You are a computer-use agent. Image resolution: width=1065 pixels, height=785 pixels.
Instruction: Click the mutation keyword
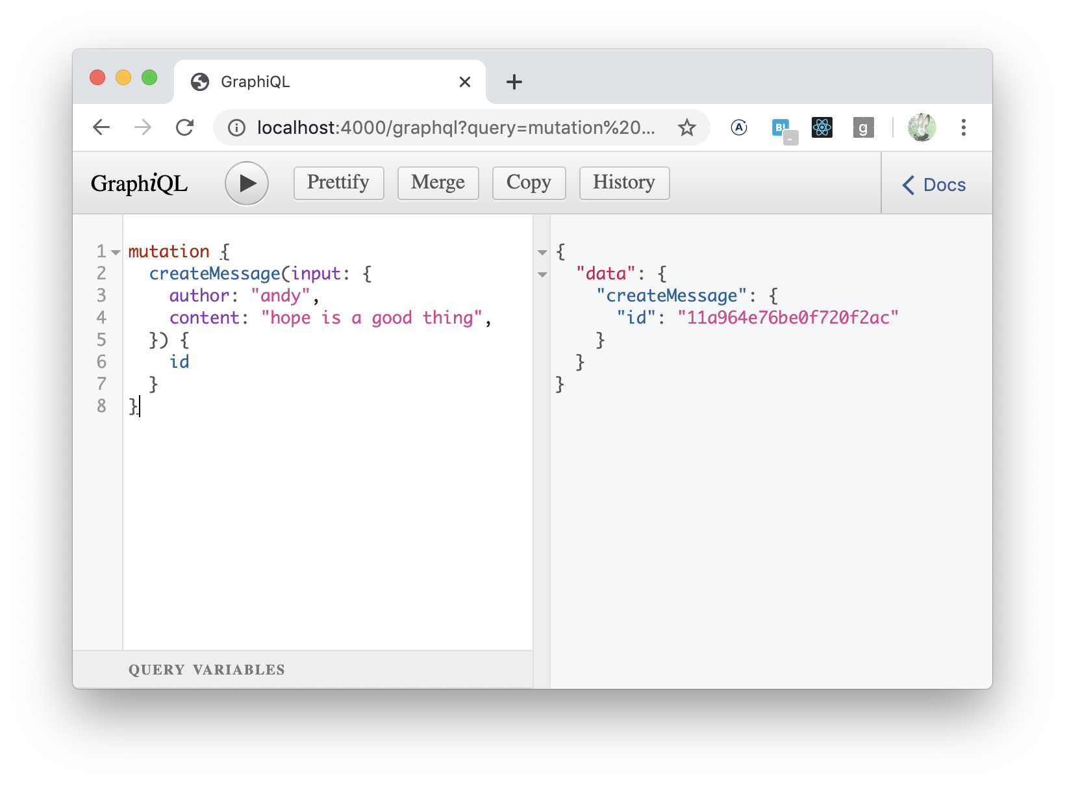(x=169, y=251)
